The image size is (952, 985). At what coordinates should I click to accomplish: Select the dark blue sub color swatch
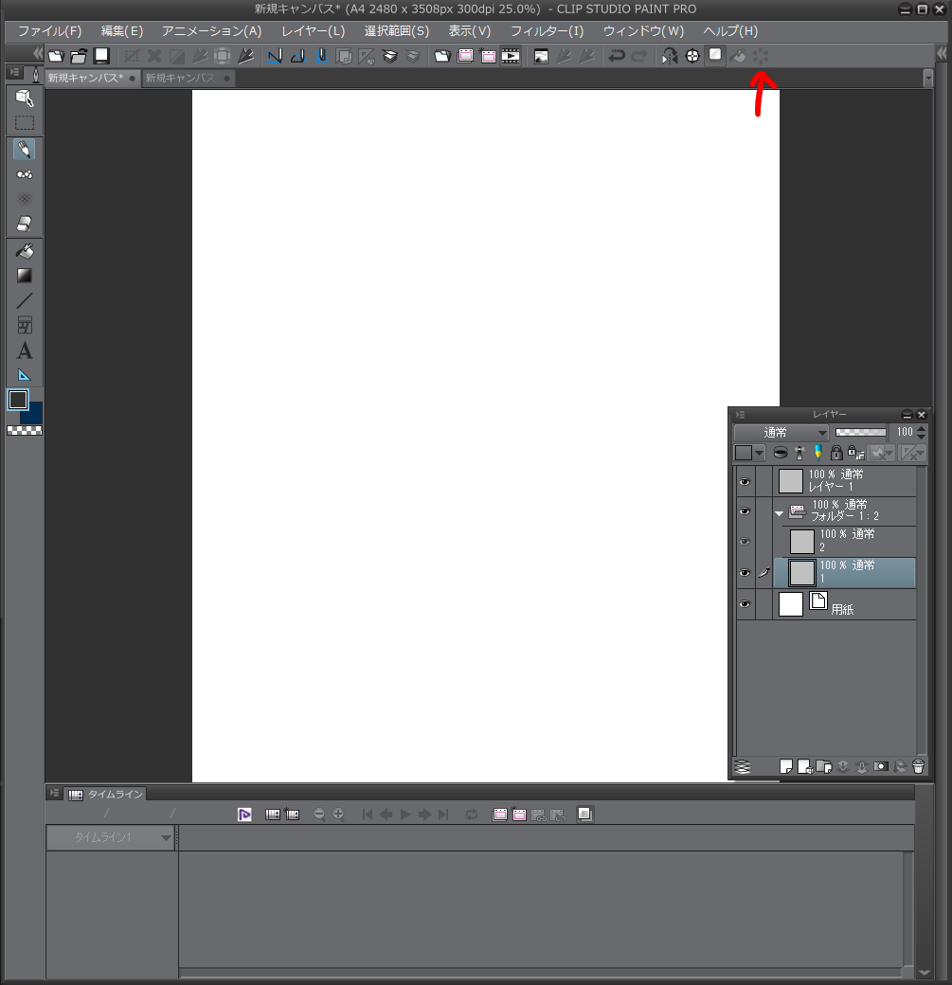34,415
